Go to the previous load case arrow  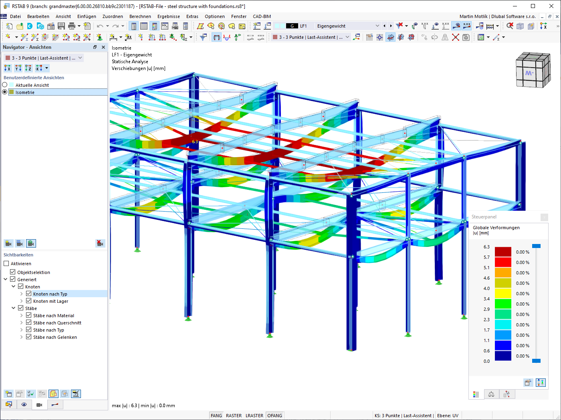(x=385, y=26)
